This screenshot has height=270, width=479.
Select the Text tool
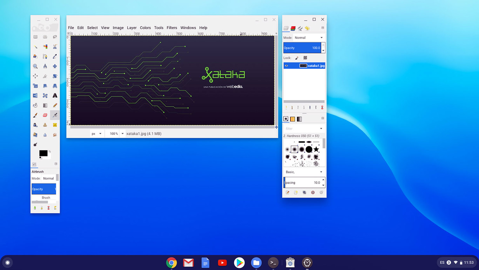click(55, 95)
